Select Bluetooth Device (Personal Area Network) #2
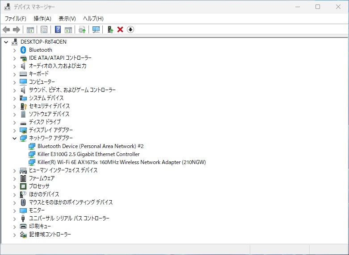This screenshot has height=255, width=349. 90,146
